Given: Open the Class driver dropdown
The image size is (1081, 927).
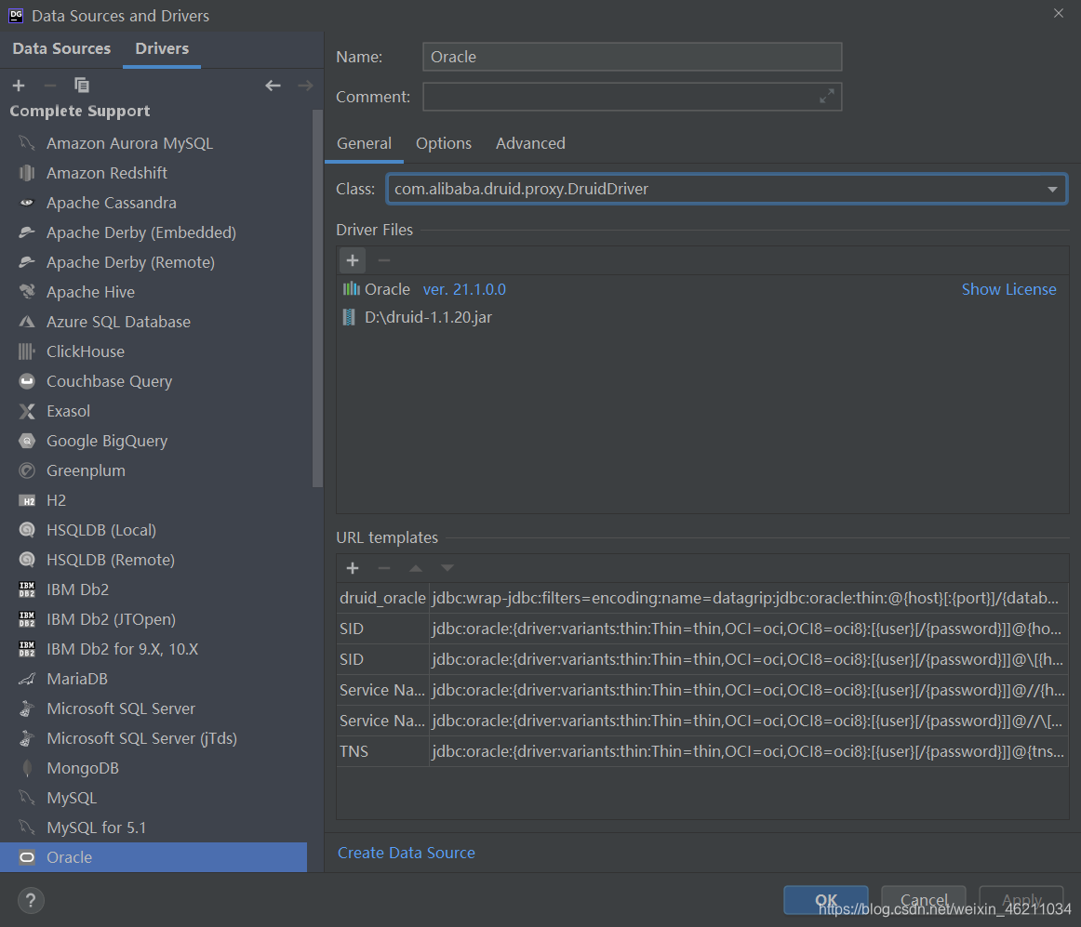Looking at the screenshot, I should 1054,188.
